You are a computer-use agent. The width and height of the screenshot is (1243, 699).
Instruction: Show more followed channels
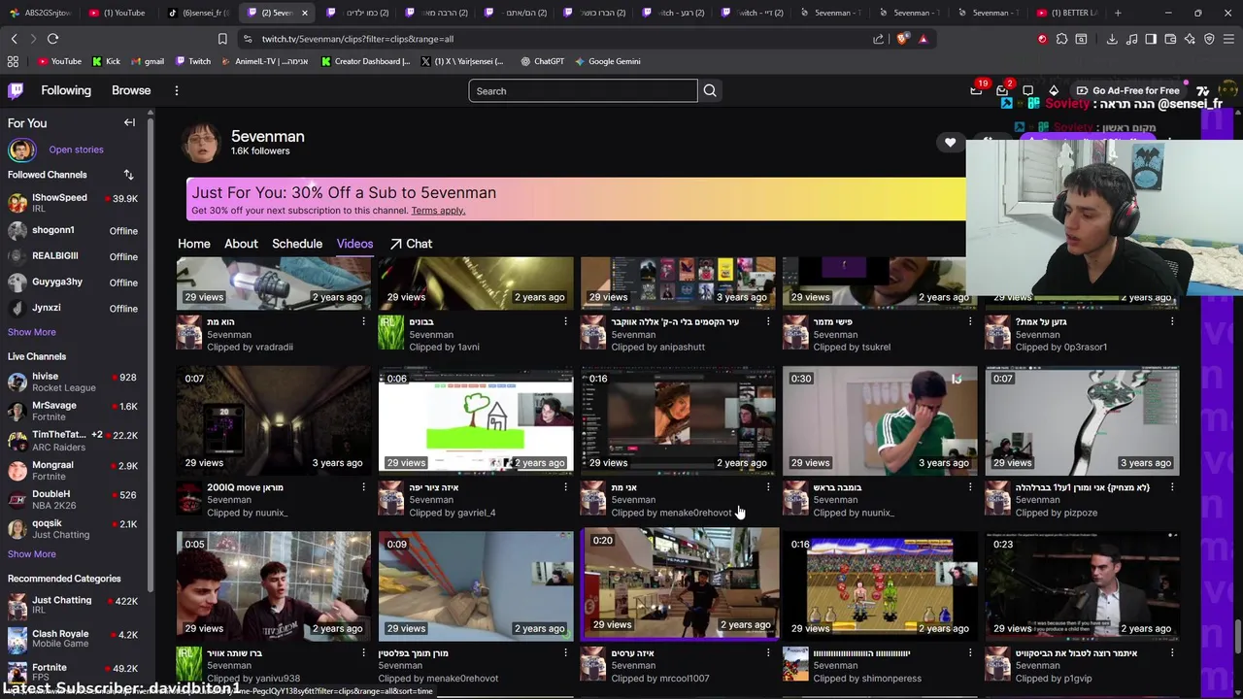(31, 332)
